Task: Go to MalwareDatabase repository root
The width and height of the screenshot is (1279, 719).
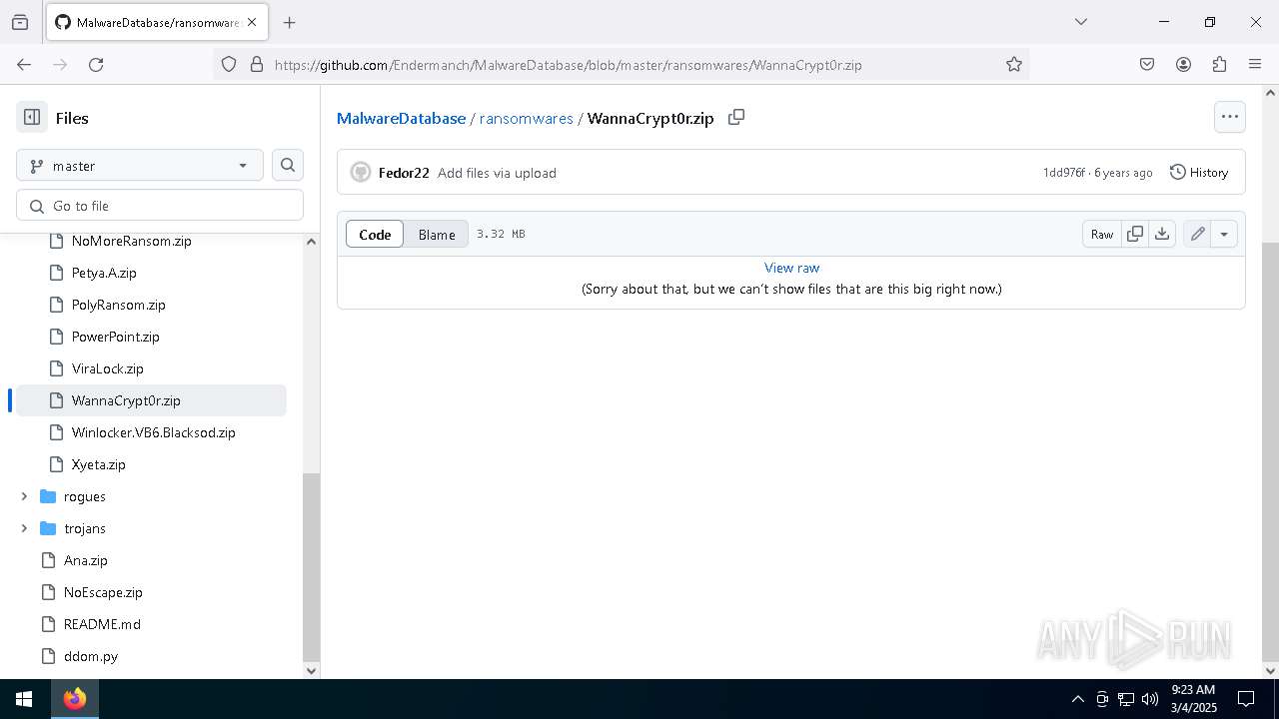Action: click(401, 118)
